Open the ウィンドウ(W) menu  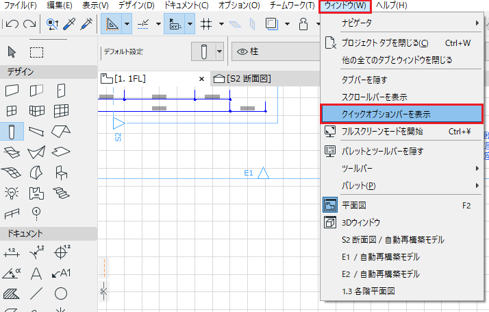coord(345,5)
